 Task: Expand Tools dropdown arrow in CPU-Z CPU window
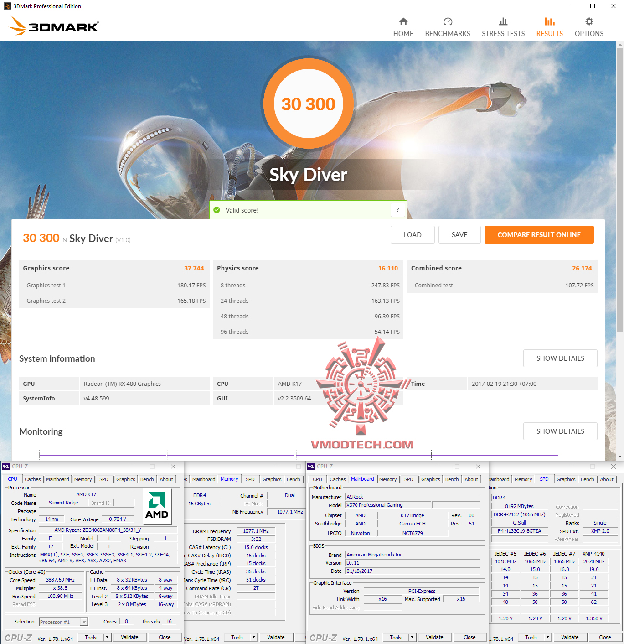click(x=108, y=637)
